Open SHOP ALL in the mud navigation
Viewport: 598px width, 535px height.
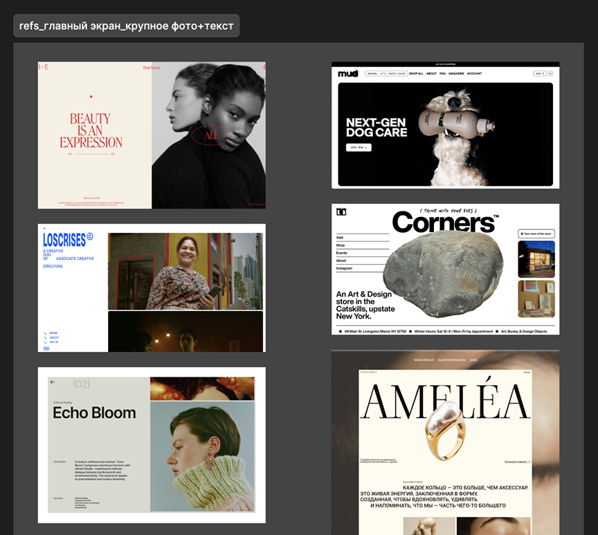(416, 73)
